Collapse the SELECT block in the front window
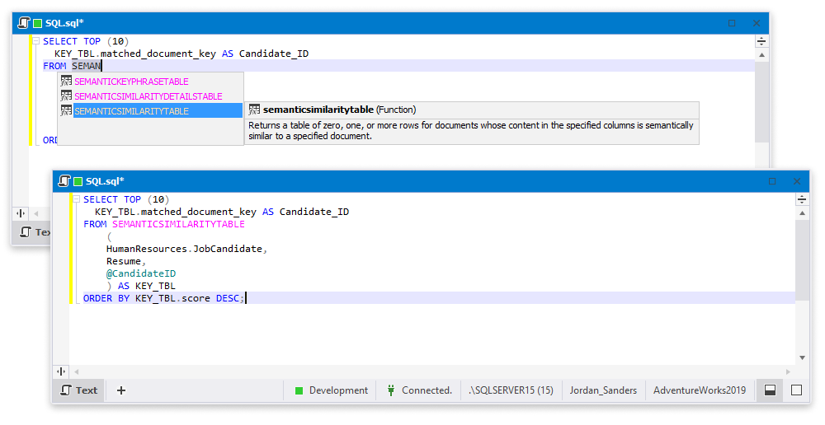The image size is (825, 425). [x=76, y=199]
